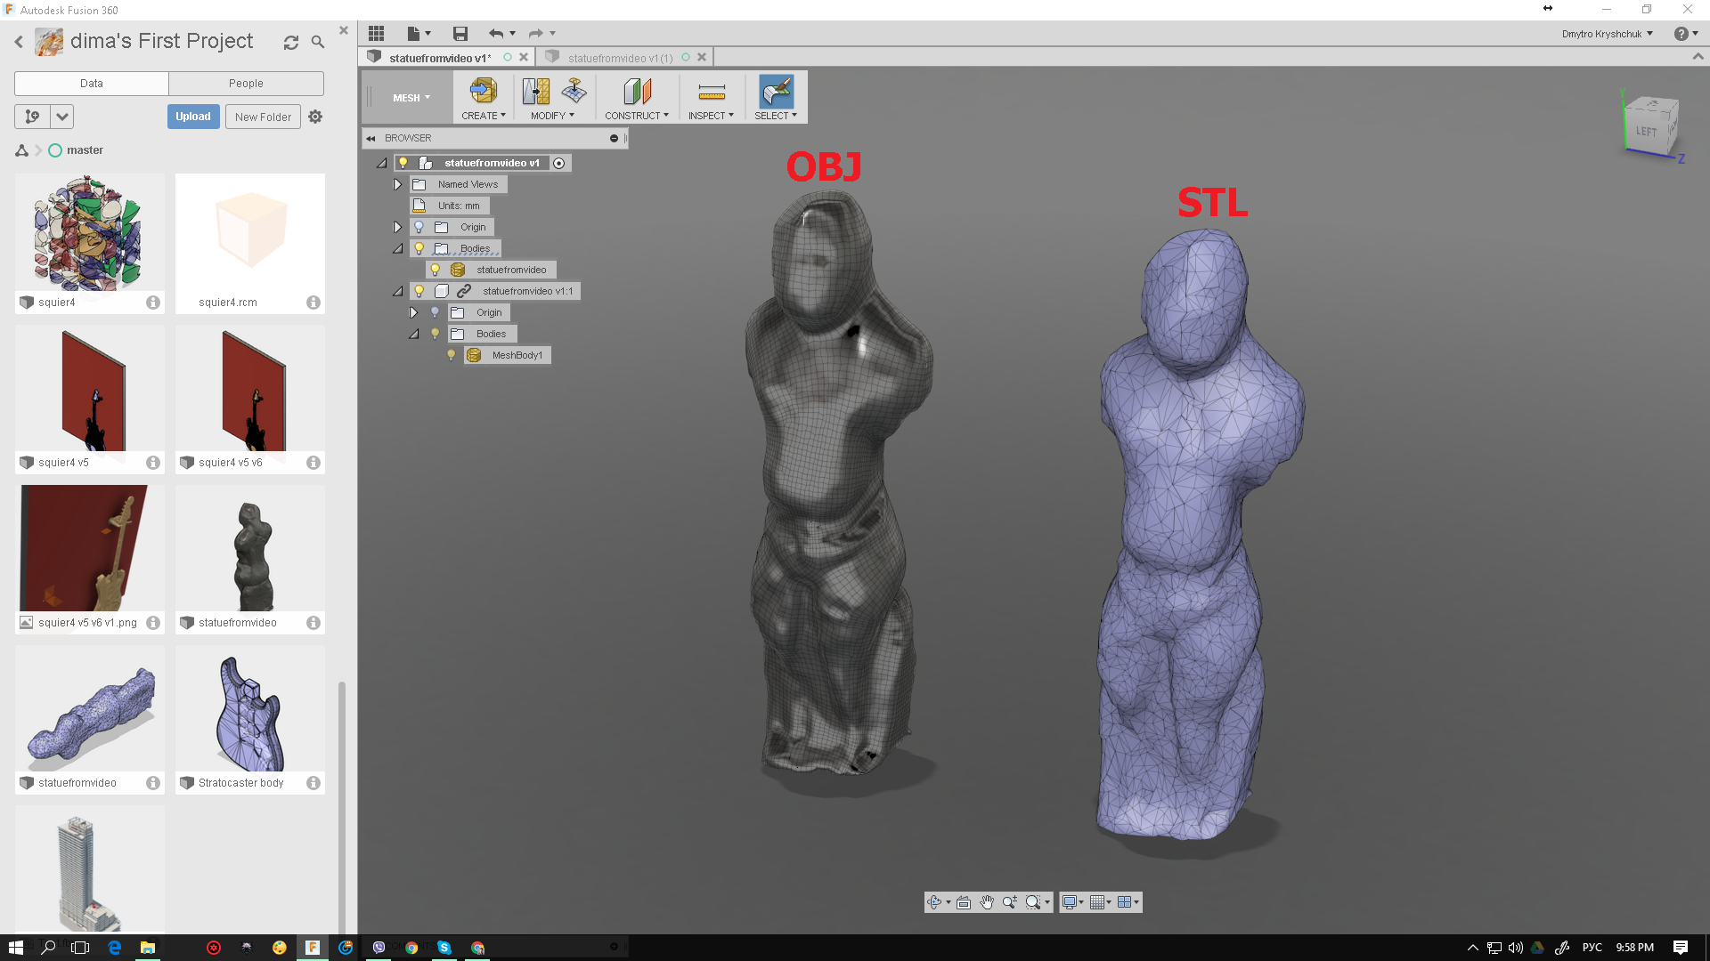This screenshot has width=1710, height=961.
Task: Toggle visibility bulb of statuefromvideo v1:1 component
Action: click(419, 291)
